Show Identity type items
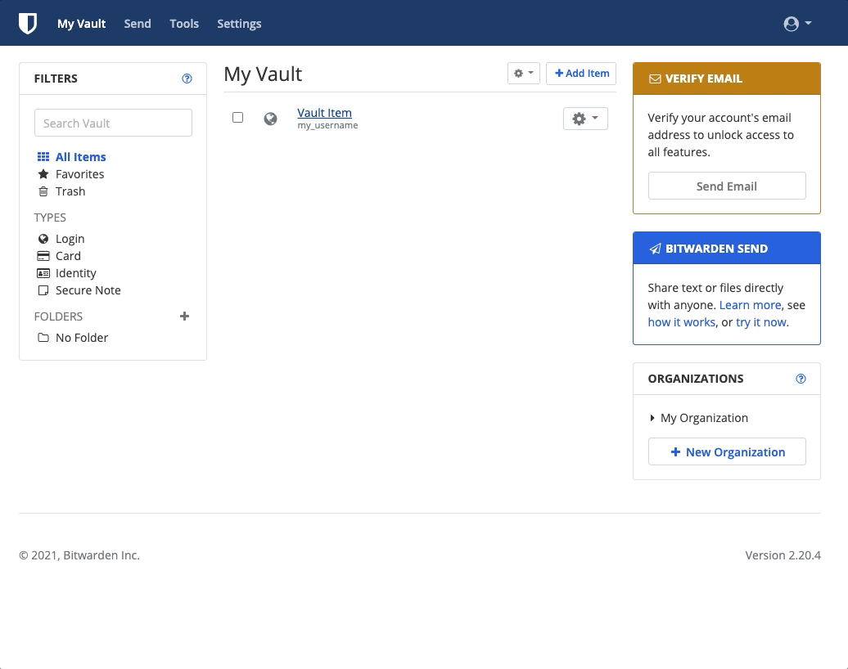 click(75, 273)
